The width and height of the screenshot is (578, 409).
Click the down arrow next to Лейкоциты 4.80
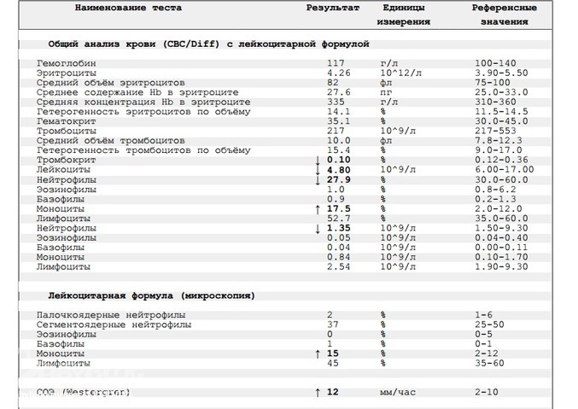(x=318, y=170)
